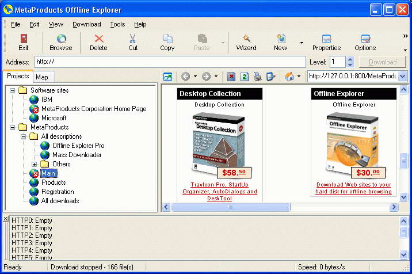
Task: Open the Download menu
Action: coord(86,24)
